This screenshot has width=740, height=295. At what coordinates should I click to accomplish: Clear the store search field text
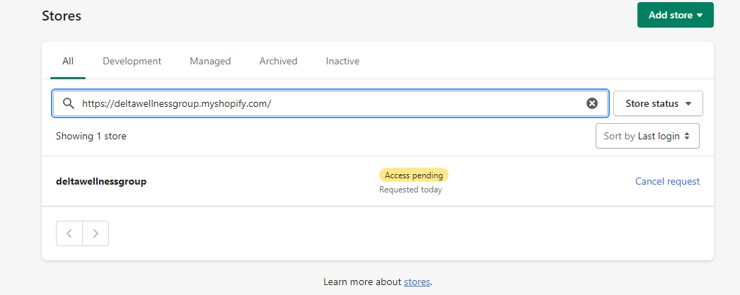(592, 103)
